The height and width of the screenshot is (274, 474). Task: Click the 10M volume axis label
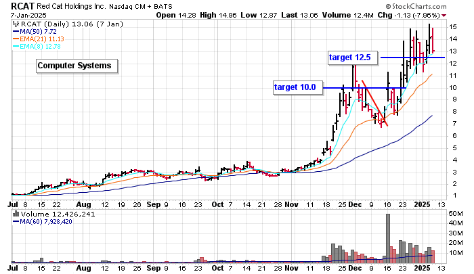[456, 253]
